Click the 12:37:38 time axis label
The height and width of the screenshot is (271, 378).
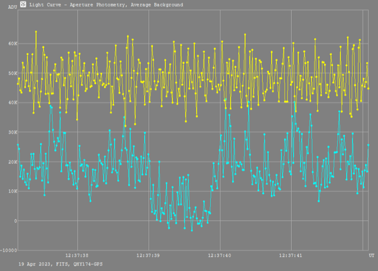coord(77,256)
